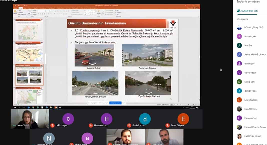Adjust the PowerPoint zoom slider
Viewport: 267px width, 145px height.
188,105
